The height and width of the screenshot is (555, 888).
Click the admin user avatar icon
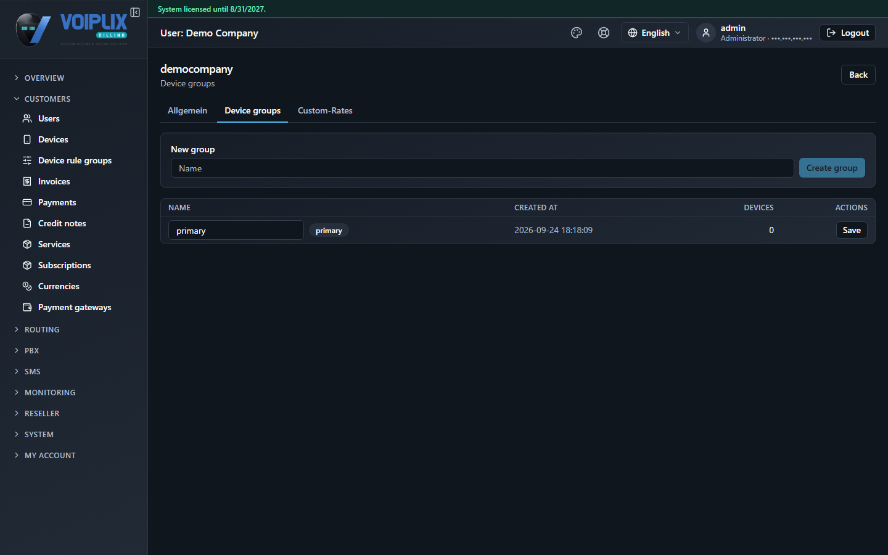click(706, 33)
